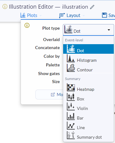Click the Overlaid label
The width and height of the screenshot is (115, 143).
point(52,40)
